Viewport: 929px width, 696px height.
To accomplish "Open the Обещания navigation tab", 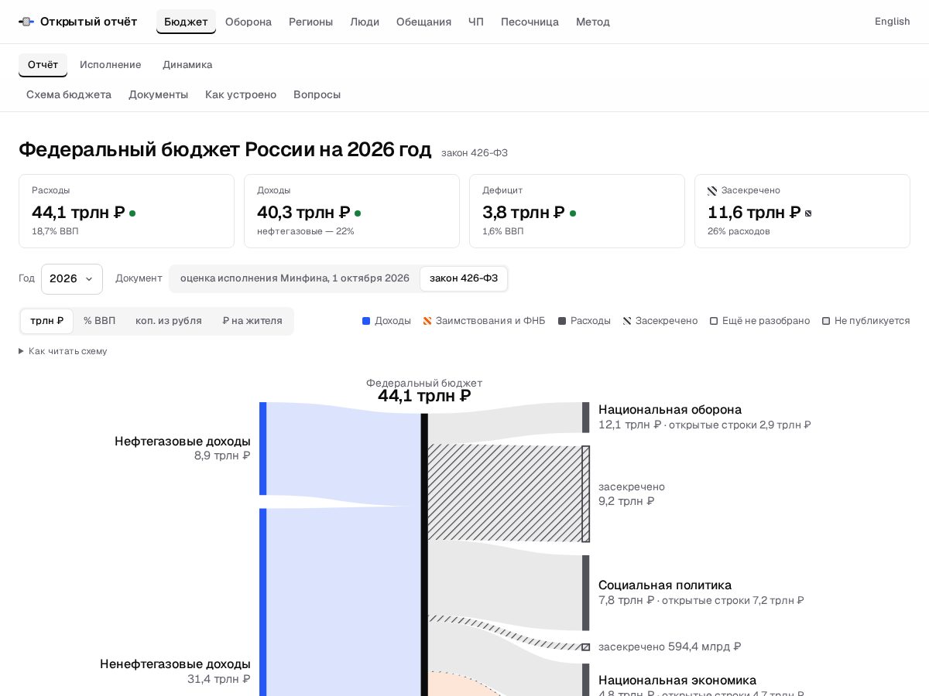I will 423,22.
